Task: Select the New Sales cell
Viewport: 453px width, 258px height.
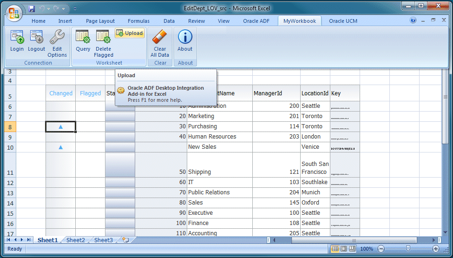Action: (220, 147)
